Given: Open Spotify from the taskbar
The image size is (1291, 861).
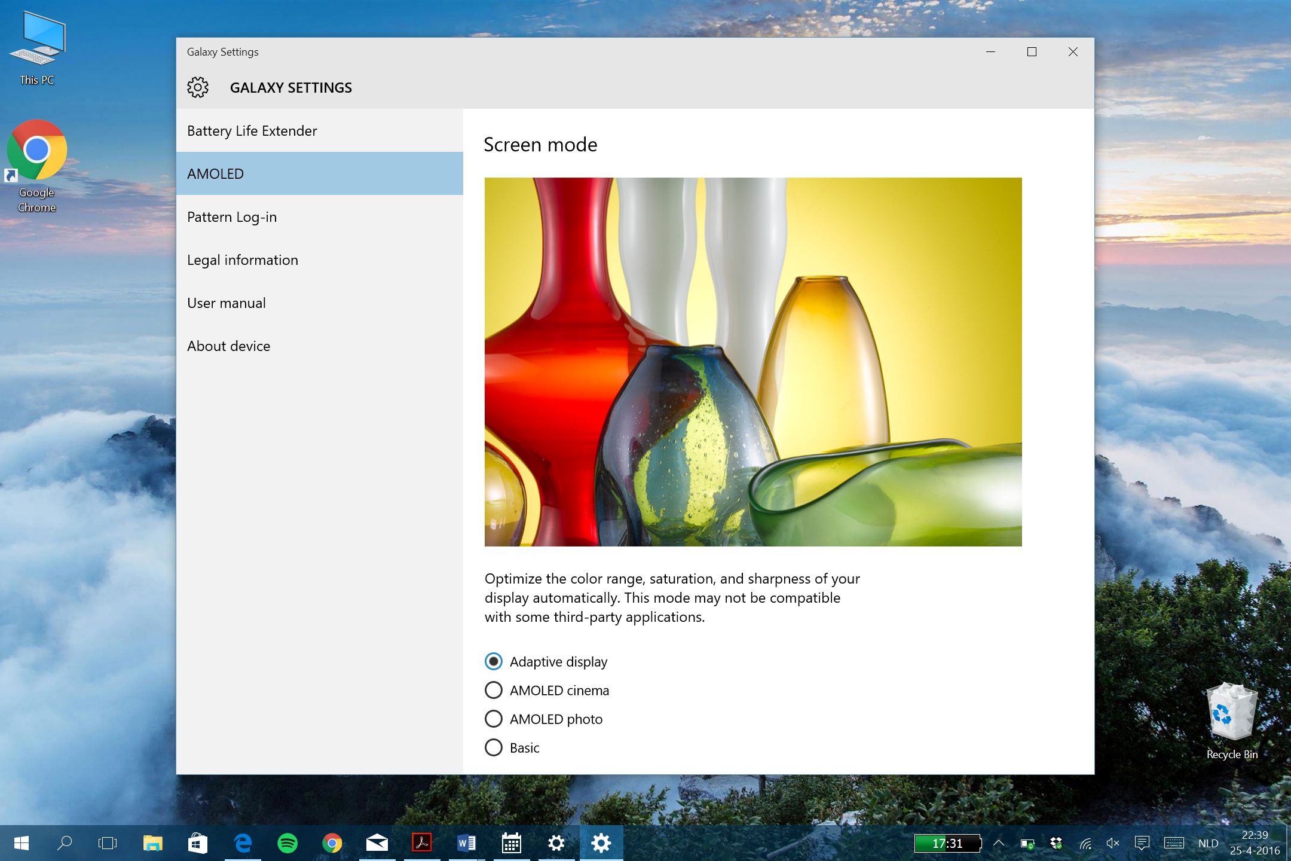Looking at the screenshot, I should 287,843.
